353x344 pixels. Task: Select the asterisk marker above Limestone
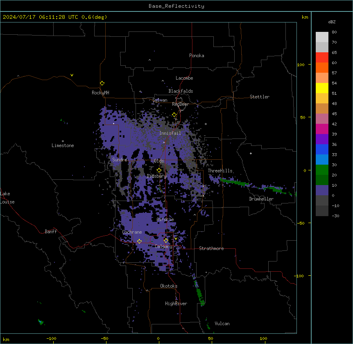pos(63,141)
